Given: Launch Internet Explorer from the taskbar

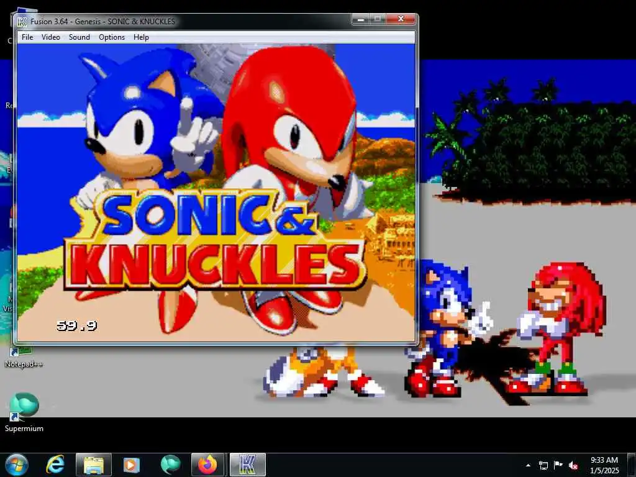Looking at the screenshot, I should [x=55, y=465].
